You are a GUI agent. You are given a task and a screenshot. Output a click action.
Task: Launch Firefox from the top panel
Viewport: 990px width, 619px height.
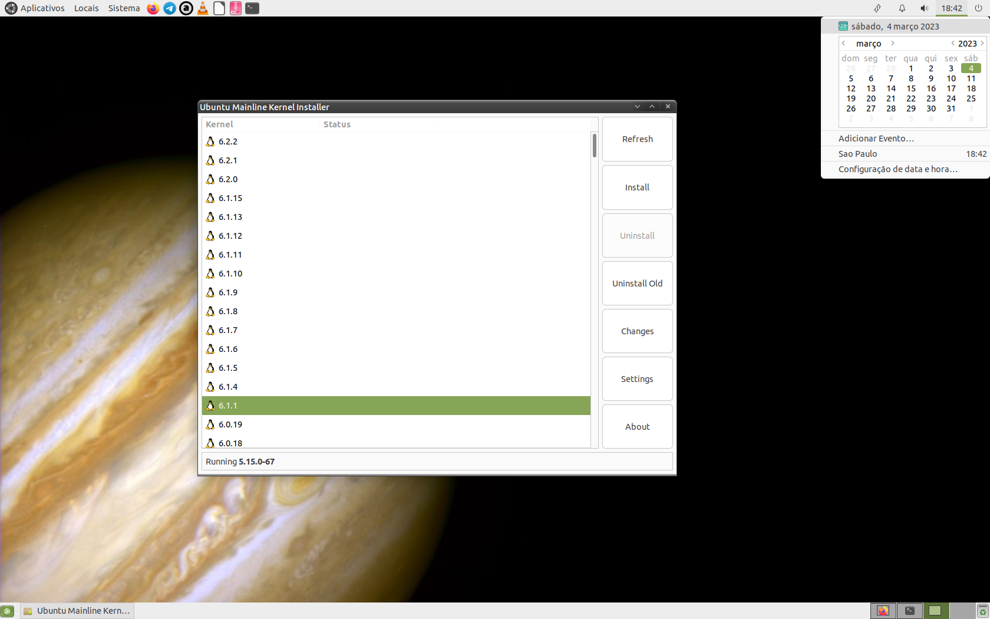point(153,8)
